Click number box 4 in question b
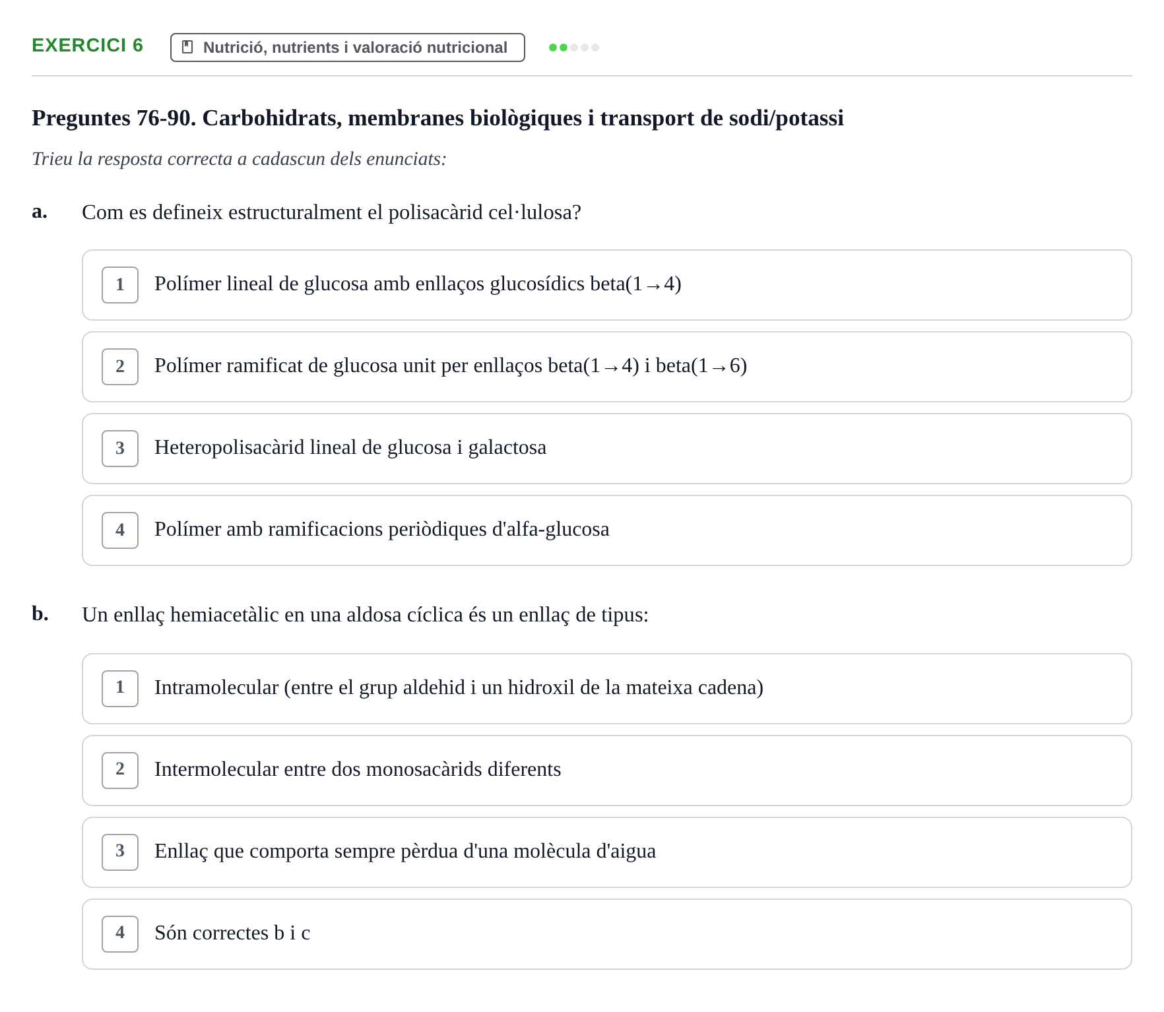The height and width of the screenshot is (1012, 1164). tap(120, 934)
